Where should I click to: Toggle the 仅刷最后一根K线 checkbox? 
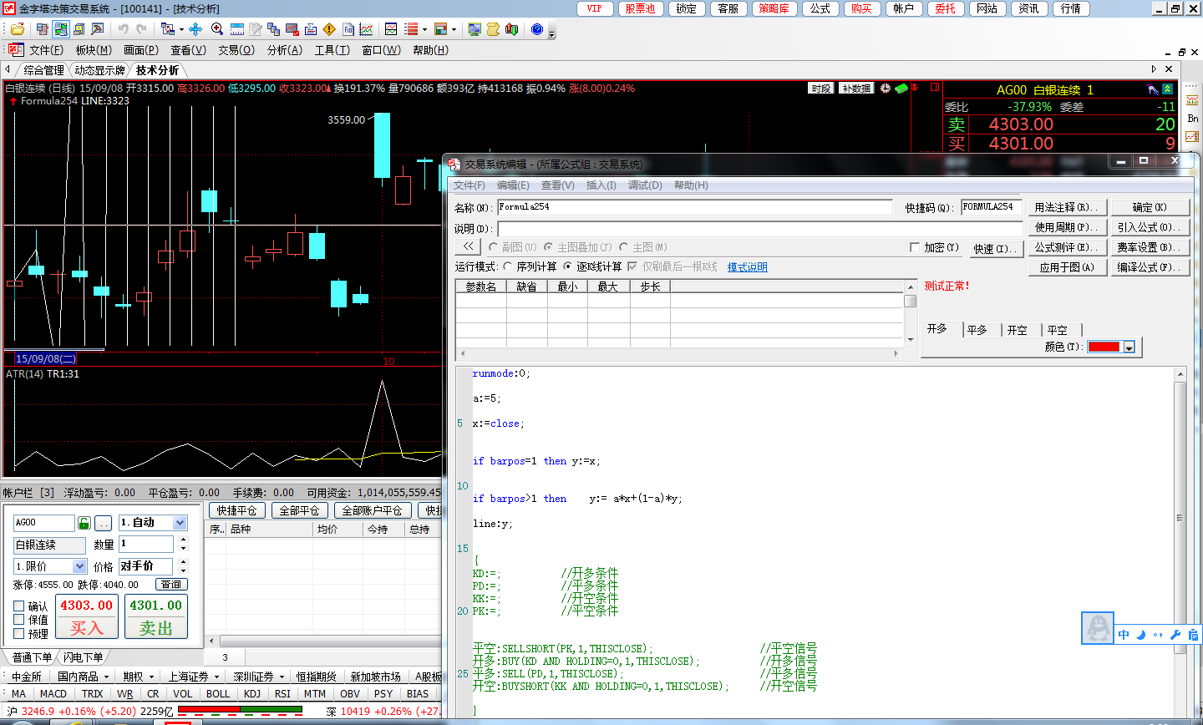tap(632, 266)
